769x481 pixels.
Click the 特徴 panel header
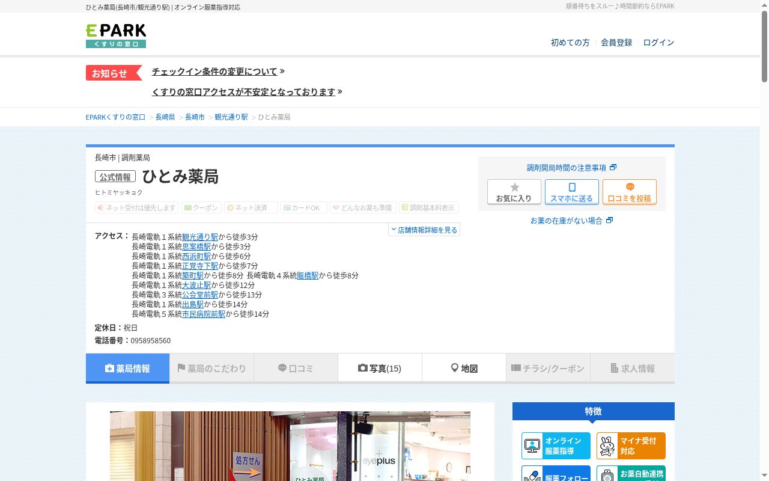pos(594,411)
